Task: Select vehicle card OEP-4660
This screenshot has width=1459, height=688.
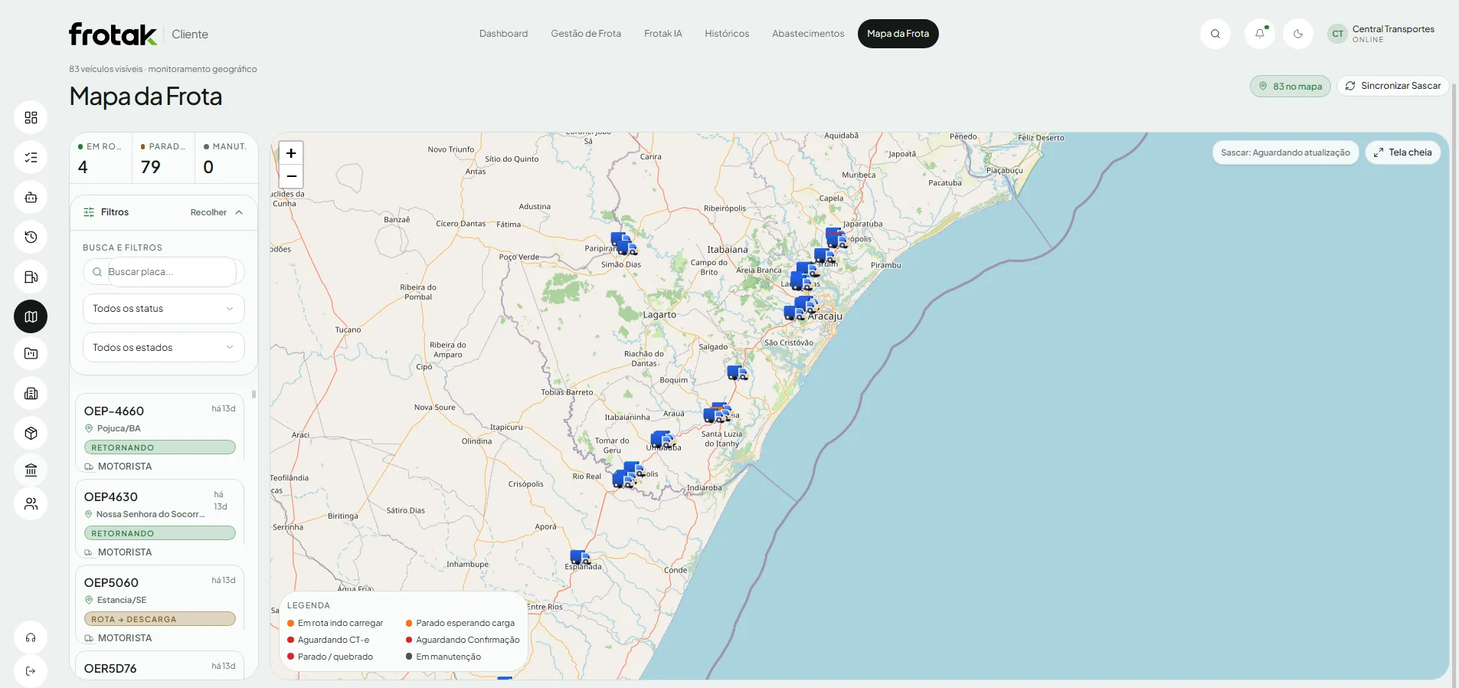Action: coord(159,434)
